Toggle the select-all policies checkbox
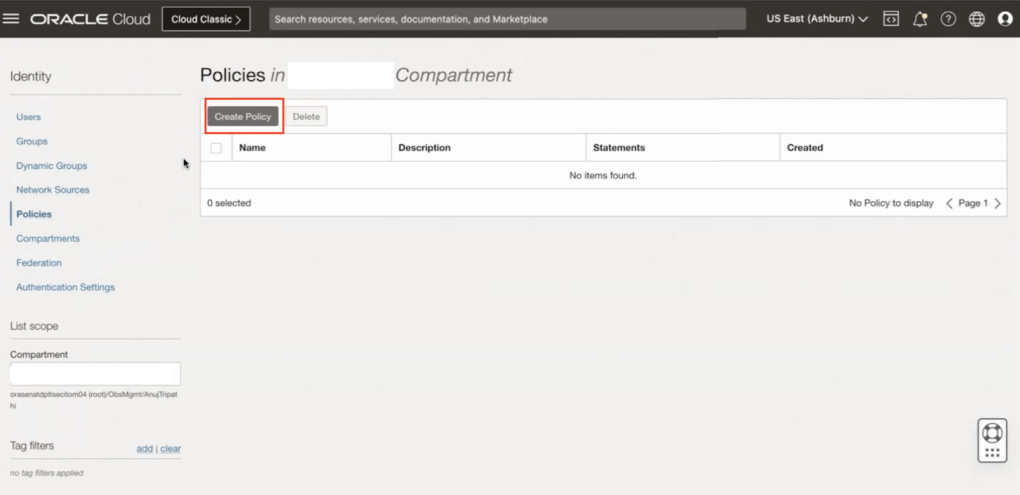 [216, 148]
